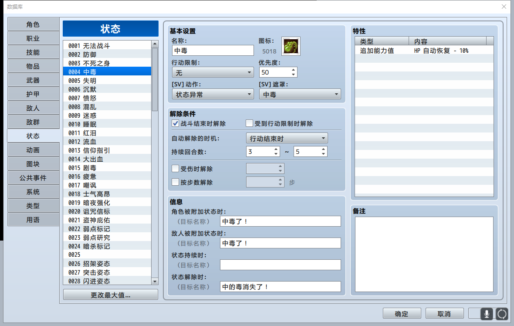Switch to the 类型 tab

pyautogui.click(x=33, y=206)
